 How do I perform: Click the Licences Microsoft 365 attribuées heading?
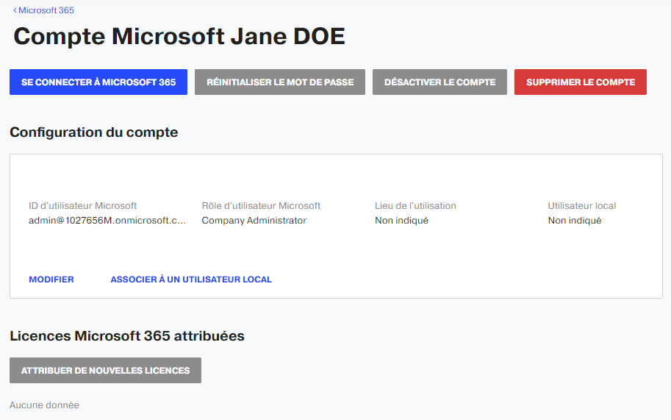(127, 336)
